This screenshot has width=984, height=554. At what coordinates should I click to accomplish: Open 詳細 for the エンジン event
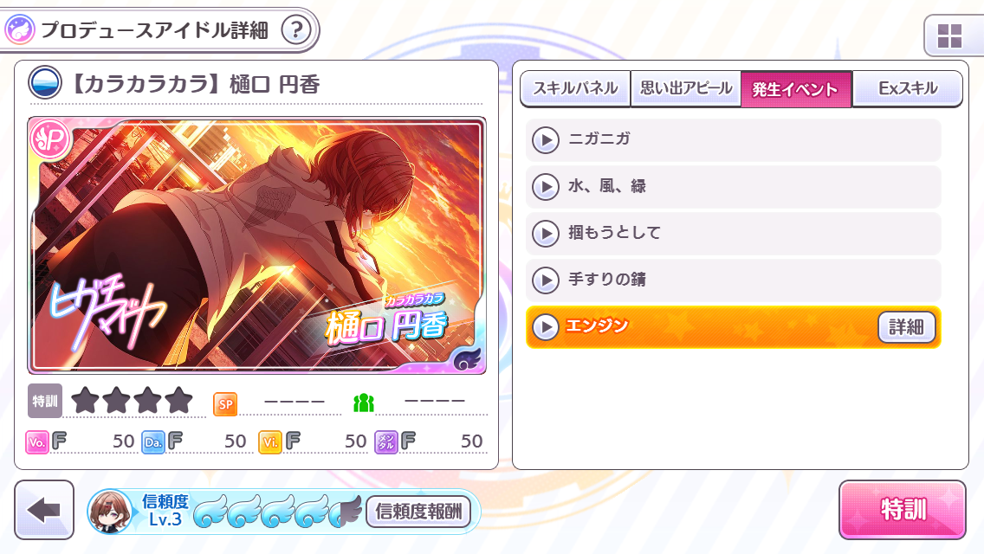[x=906, y=327]
